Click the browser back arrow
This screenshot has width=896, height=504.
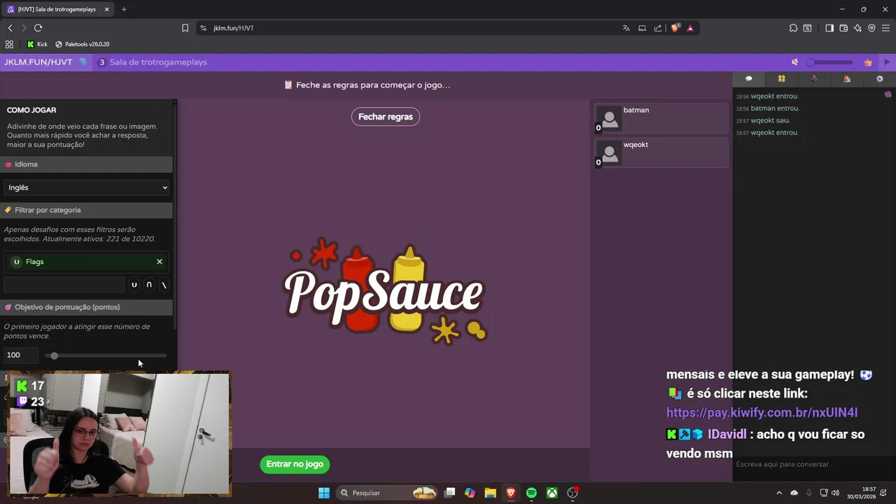10,28
